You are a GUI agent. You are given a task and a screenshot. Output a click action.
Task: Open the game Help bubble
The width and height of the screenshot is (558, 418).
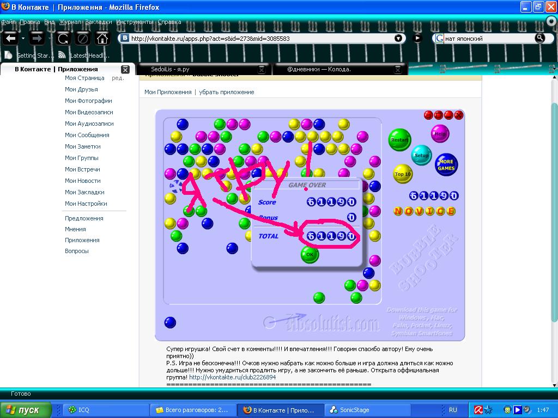tap(440, 134)
